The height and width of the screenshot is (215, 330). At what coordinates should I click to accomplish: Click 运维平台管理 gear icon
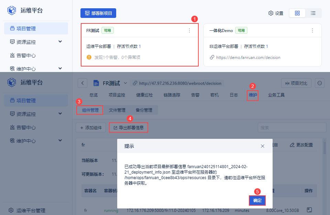[x=11, y=210]
